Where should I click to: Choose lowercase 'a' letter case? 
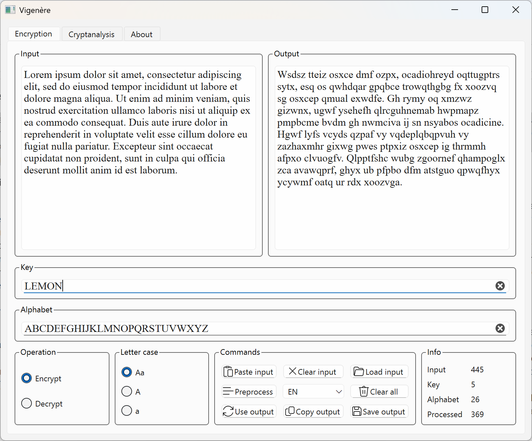(127, 411)
